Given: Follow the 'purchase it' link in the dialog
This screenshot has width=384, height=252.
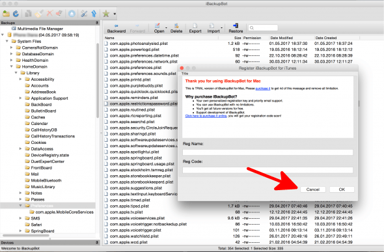Looking at the screenshot, I should (263, 89).
